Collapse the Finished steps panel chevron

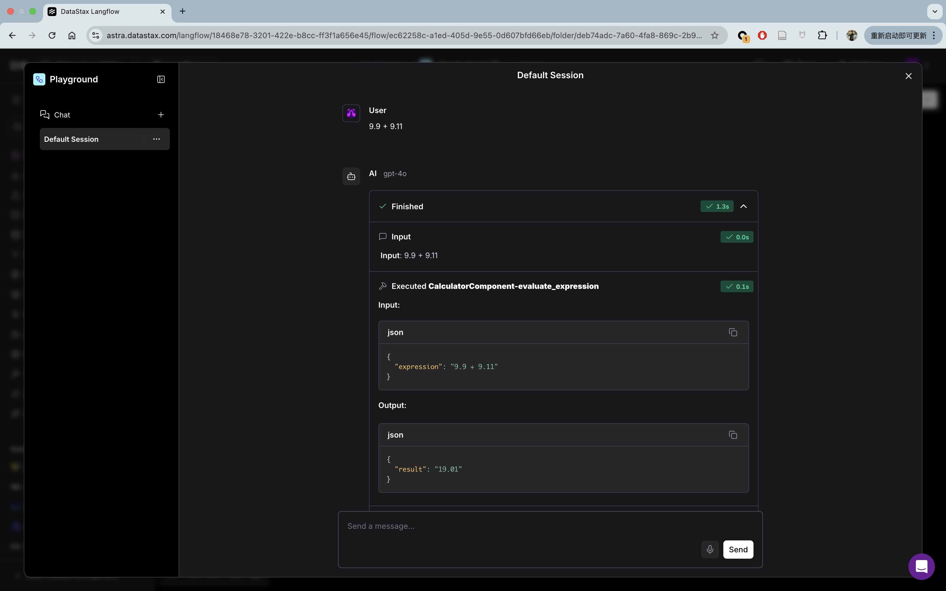(744, 206)
